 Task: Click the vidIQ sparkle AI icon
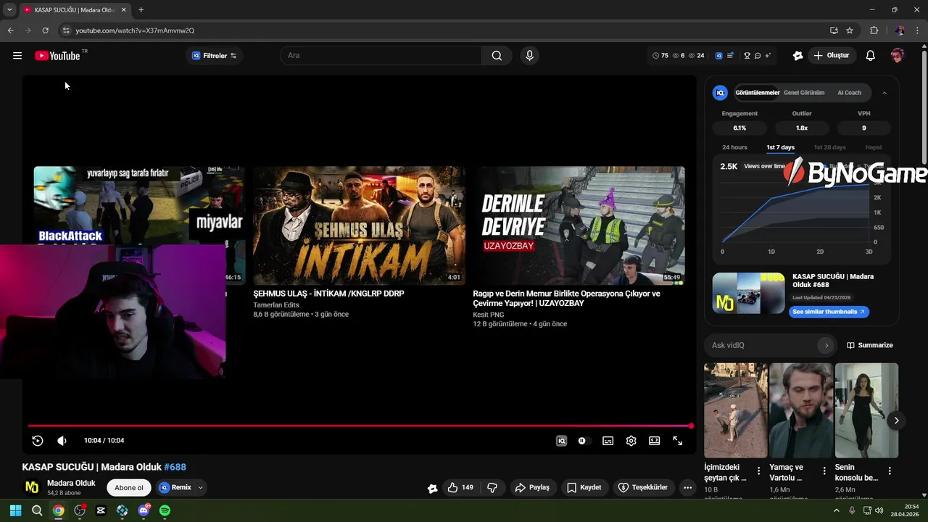click(768, 56)
